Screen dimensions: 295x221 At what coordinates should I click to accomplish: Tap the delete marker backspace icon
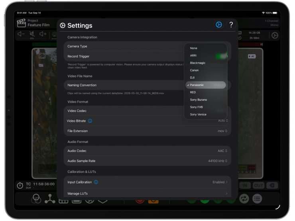[272, 186]
